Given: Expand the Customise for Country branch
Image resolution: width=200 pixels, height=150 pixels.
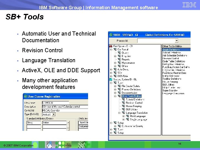Looking at the screenshot, I should (115, 126).
